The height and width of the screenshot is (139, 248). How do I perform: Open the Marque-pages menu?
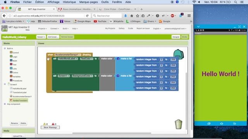click(88, 2)
